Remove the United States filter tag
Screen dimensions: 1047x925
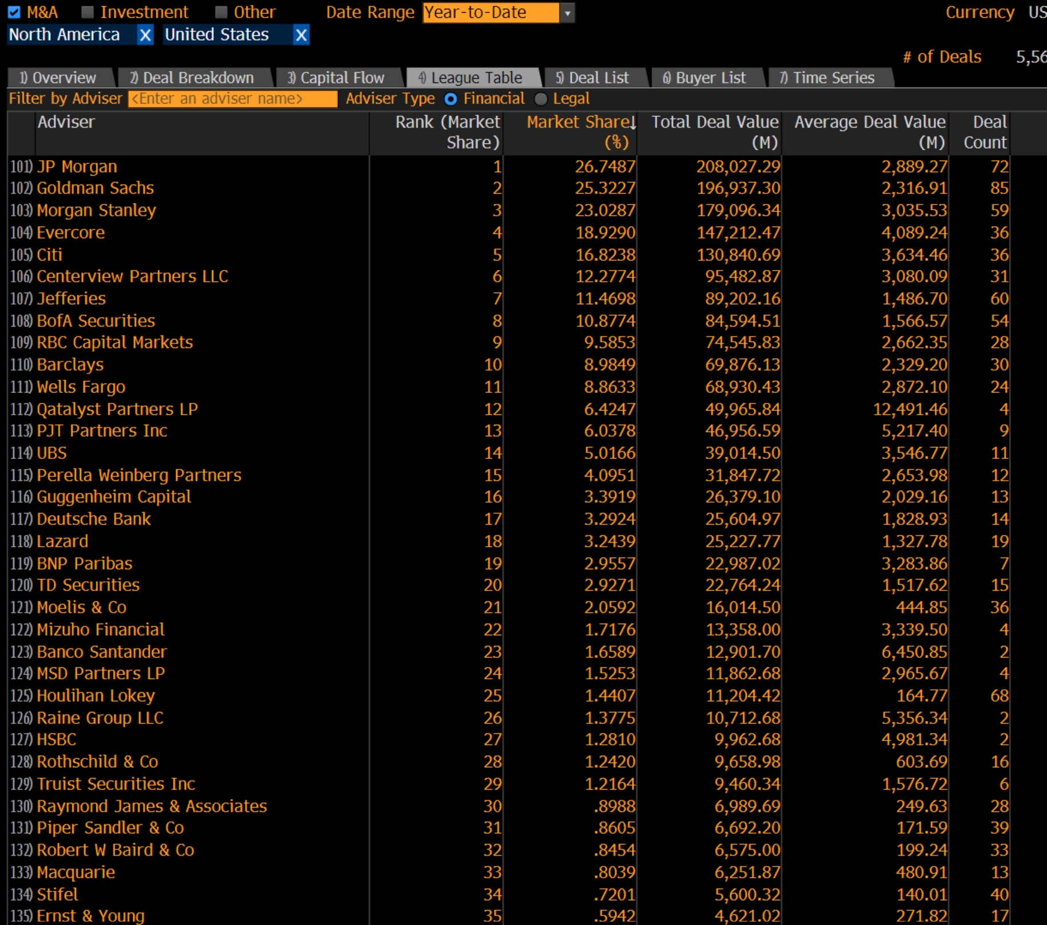tap(301, 35)
